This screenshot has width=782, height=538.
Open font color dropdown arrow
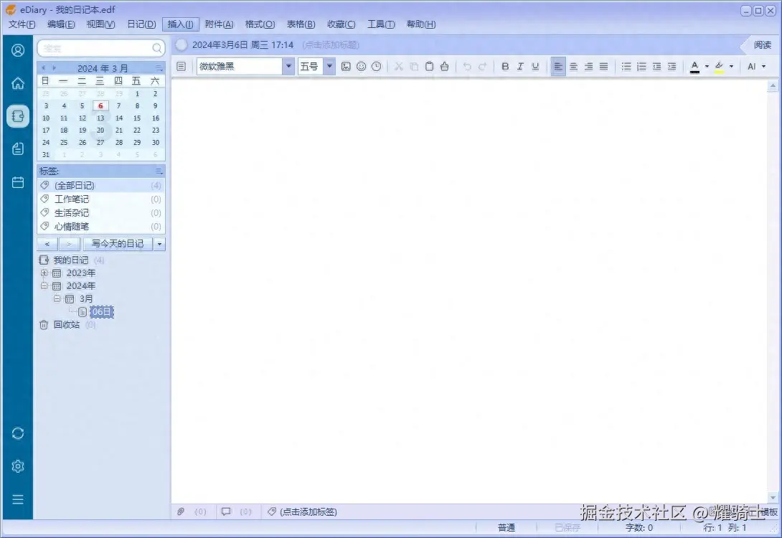click(707, 66)
